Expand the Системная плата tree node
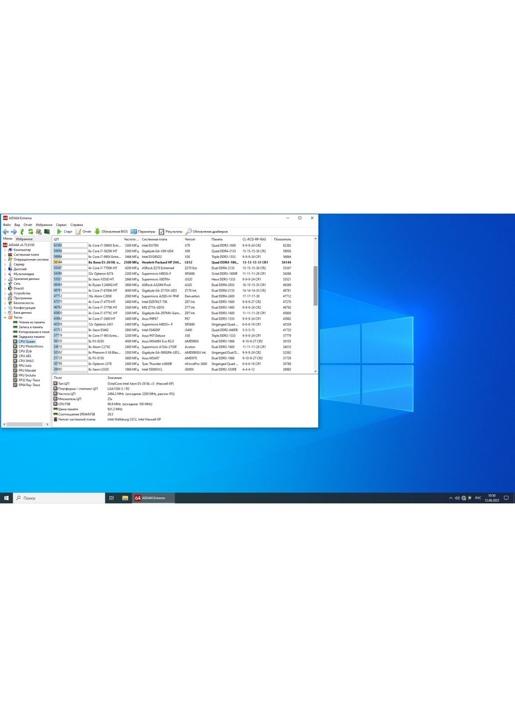The height and width of the screenshot is (717, 515). tap(5, 254)
